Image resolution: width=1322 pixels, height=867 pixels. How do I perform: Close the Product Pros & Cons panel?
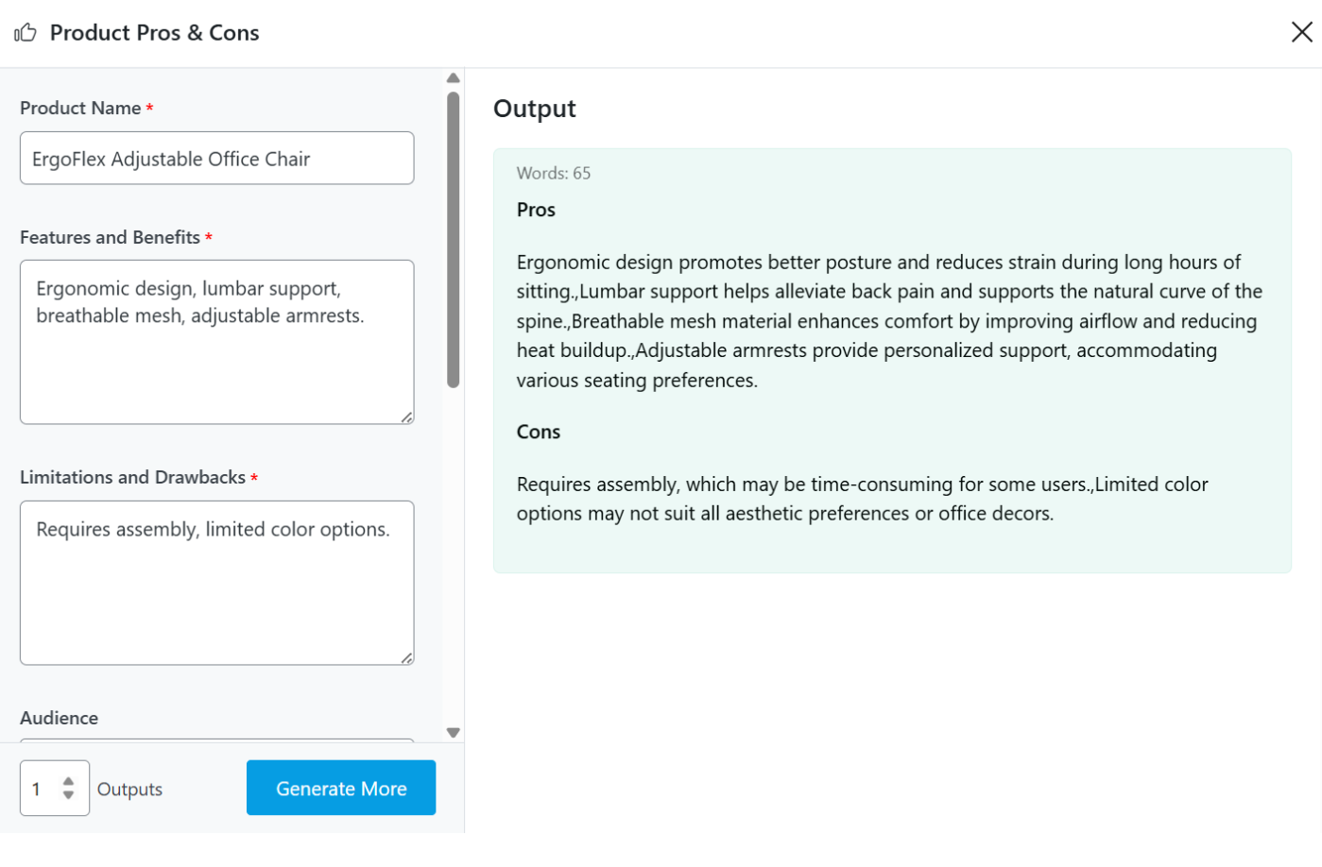tap(1301, 32)
